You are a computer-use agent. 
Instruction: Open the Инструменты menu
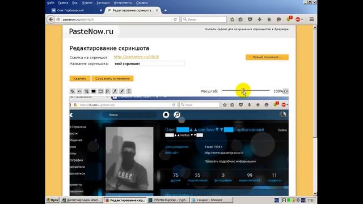(123, 3)
